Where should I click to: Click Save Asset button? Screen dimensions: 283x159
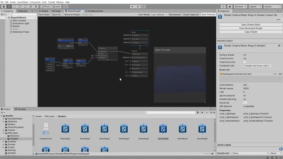pos(44,15)
